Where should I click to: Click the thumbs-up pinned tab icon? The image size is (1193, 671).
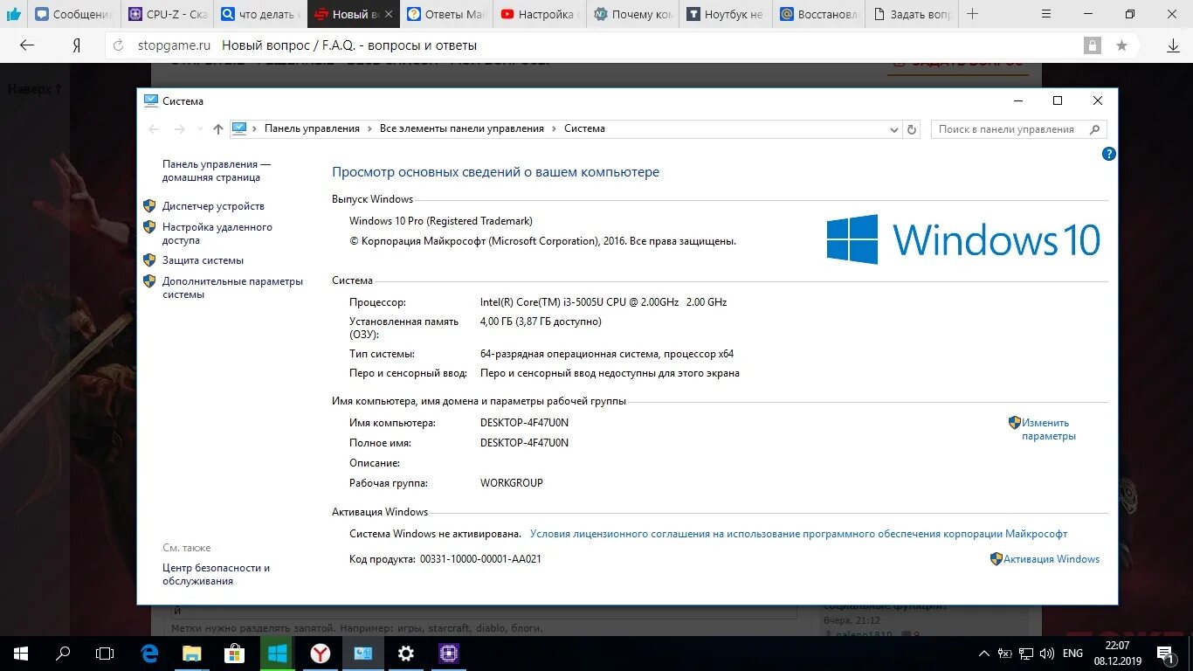click(x=14, y=14)
